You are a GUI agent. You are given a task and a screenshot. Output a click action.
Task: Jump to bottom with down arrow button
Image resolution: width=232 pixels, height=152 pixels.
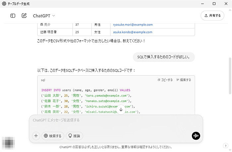[121, 110]
